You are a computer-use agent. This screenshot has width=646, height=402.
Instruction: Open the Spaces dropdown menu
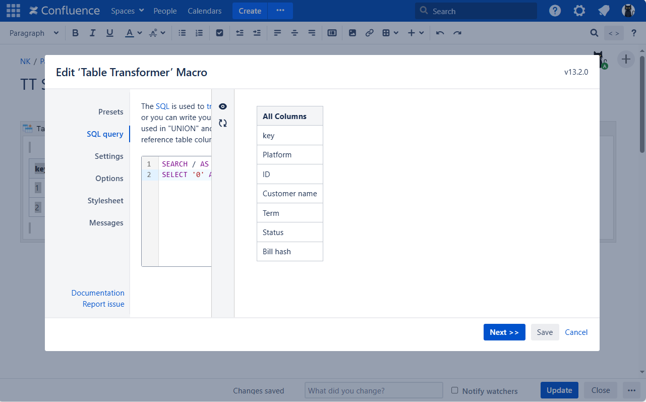tap(128, 11)
